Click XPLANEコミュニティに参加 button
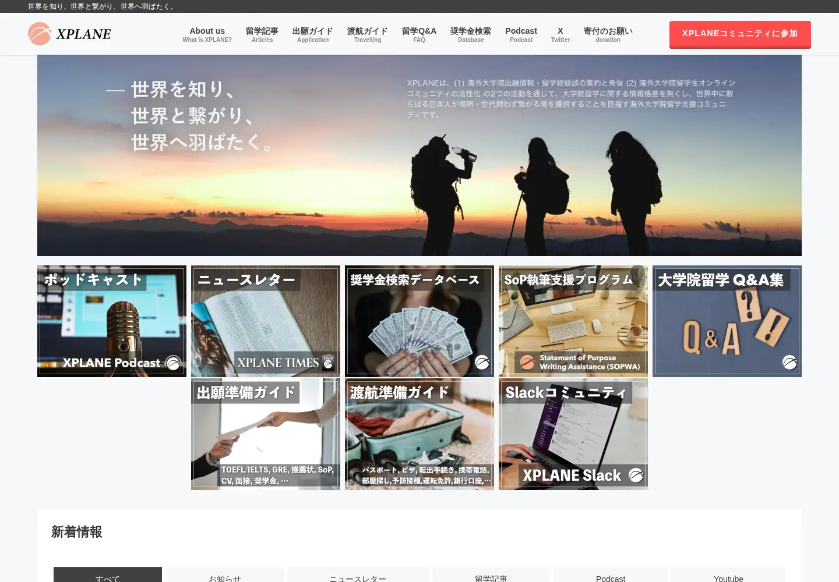The width and height of the screenshot is (839, 582). click(x=740, y=34)
